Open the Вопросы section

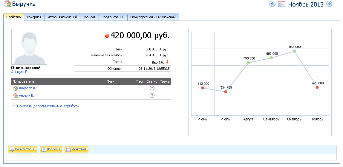pos(51,149)
